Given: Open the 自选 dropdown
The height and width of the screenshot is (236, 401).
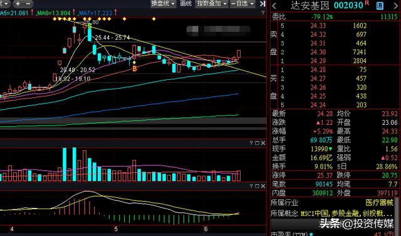Looking at the screenshot, I should (x=242, y=4).
